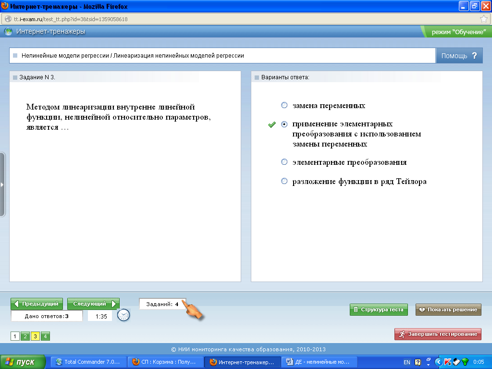492x369 pixels.
Task: Open Word document 'ДЕ - нелинейные' taskbar item
Action: pyautogui.click(x=319, y=362)
